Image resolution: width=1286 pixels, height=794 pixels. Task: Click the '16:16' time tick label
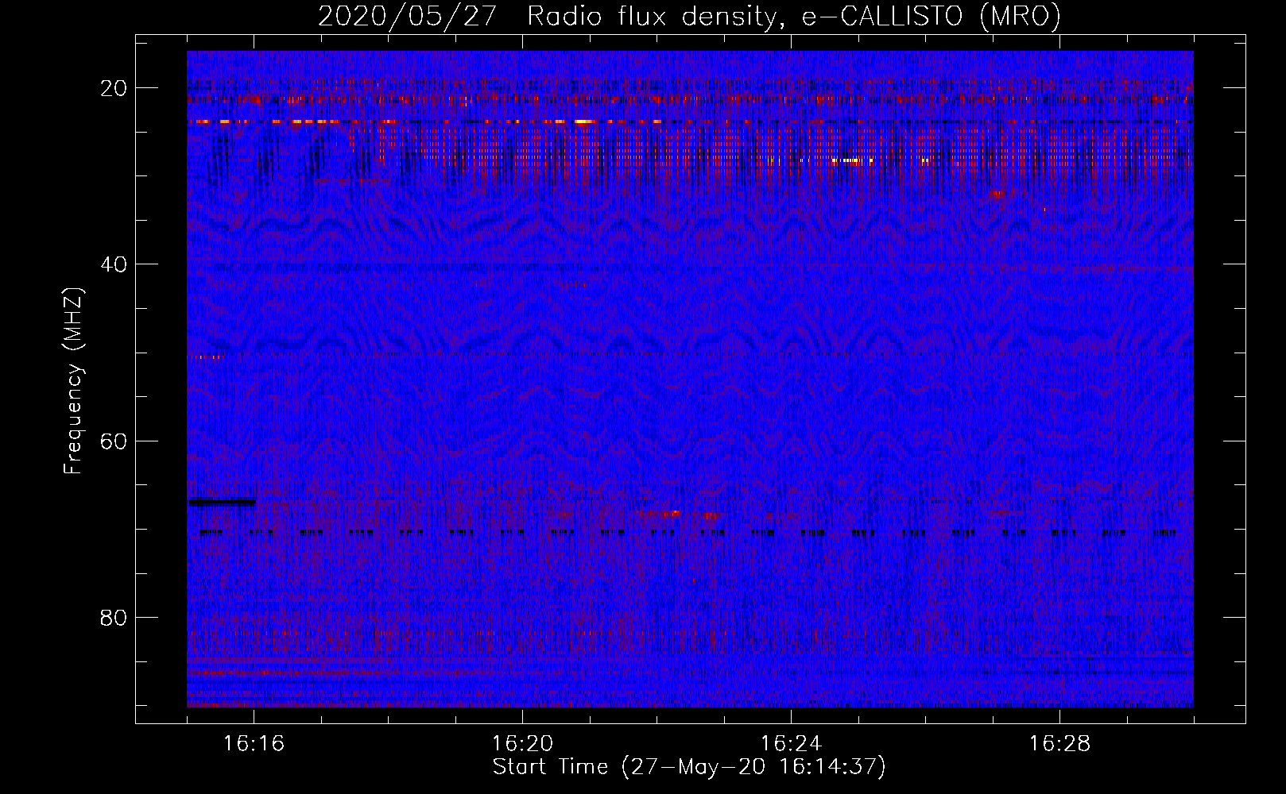[254, 744]
